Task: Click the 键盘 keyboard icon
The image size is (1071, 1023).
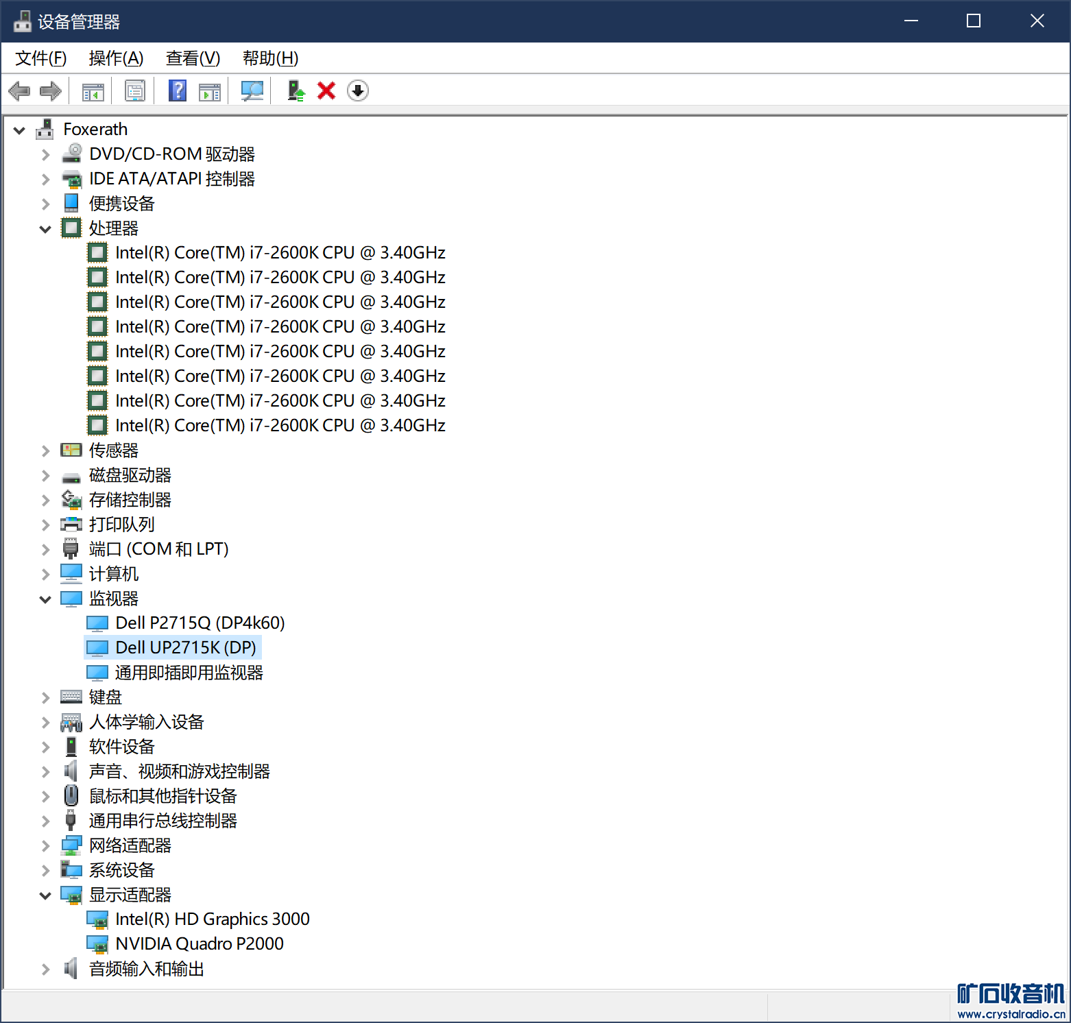Action: (x=71, y=697)
